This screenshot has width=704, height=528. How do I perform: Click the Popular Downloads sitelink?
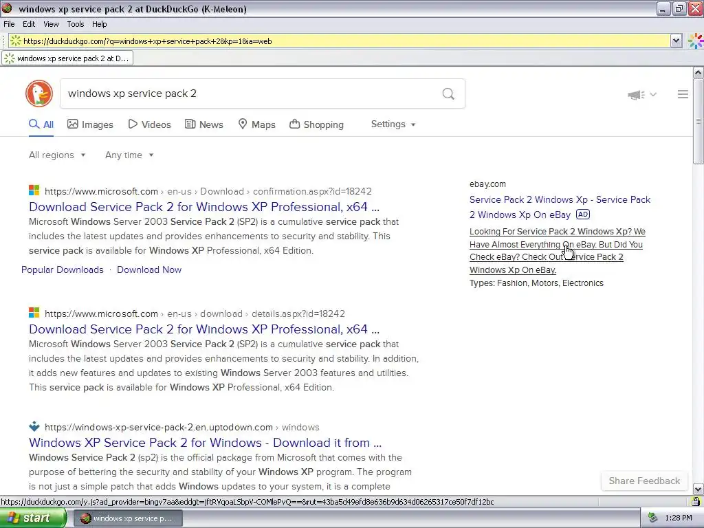point(63,269)
